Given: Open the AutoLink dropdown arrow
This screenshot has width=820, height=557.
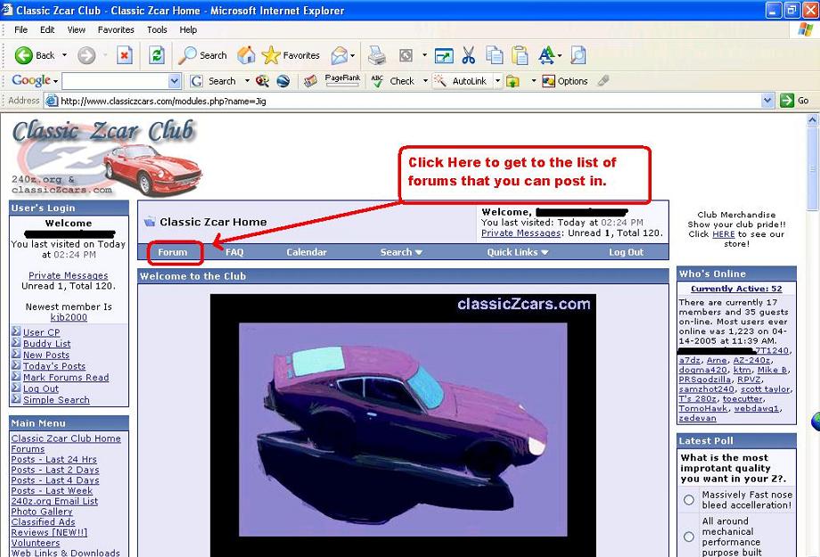Looking at the screenshot, I should tap(498, 81).
